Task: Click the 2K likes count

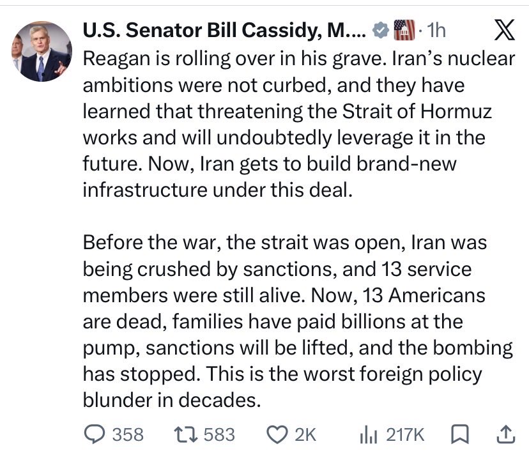Action: [305, 434]
